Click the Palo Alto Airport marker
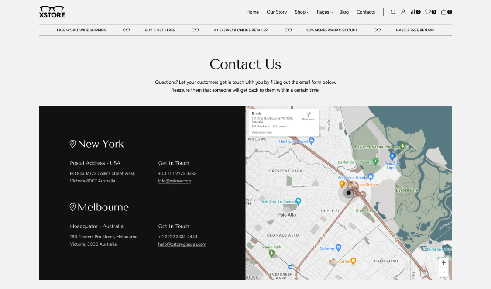Image resolution: width=491 pixels, height=289 pixels. click(392, 156)
